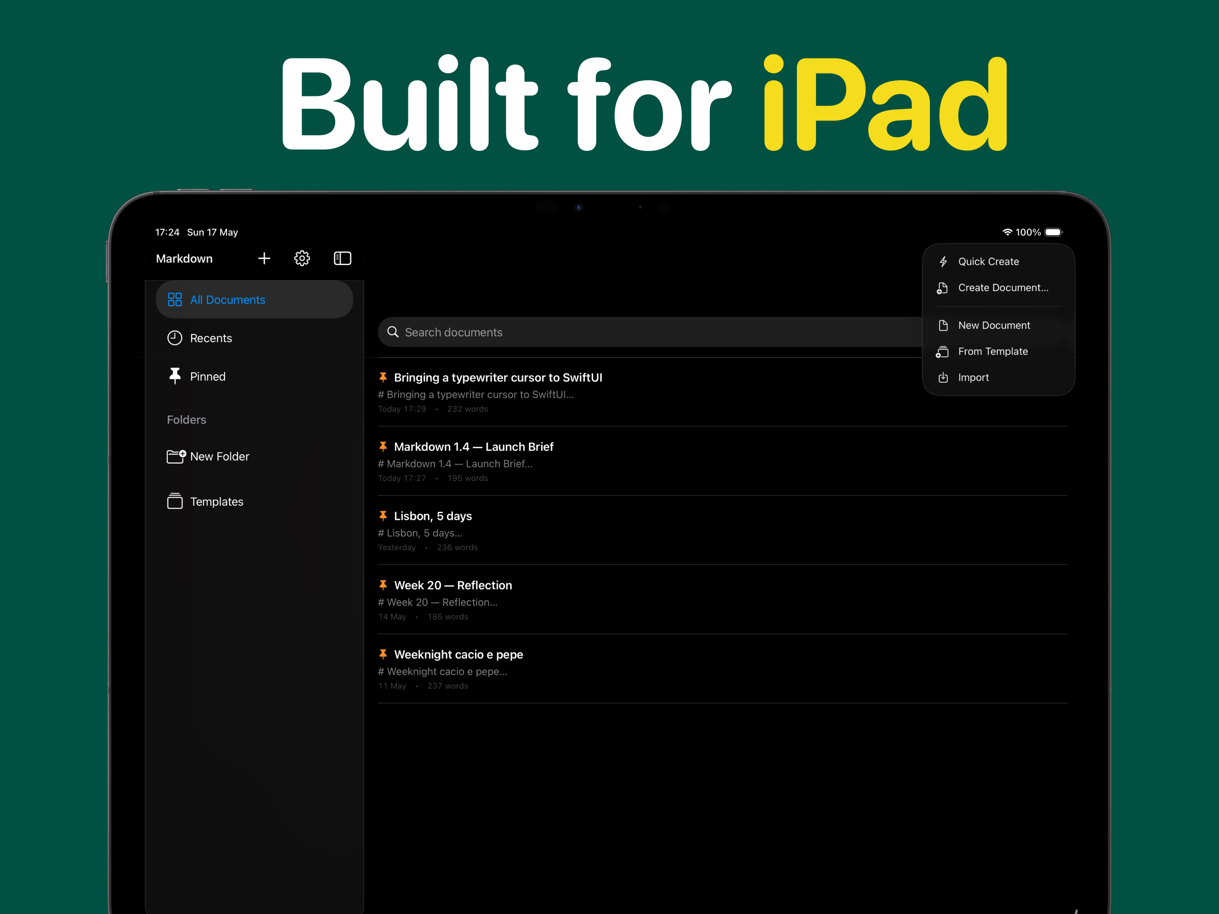Click the 237 words count label
Viewport: 1219px width, 914px height.
point(448,686)
